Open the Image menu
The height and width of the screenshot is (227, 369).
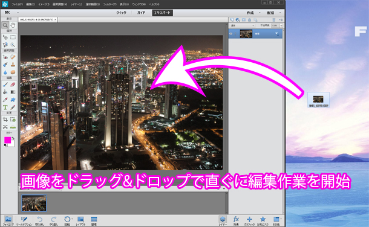click(x=44, y=4)
